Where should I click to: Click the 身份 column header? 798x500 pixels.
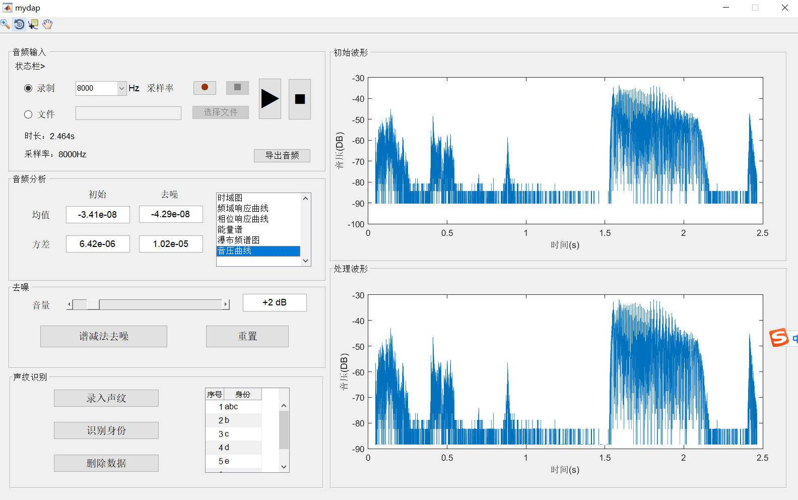(x=243, y=394)
